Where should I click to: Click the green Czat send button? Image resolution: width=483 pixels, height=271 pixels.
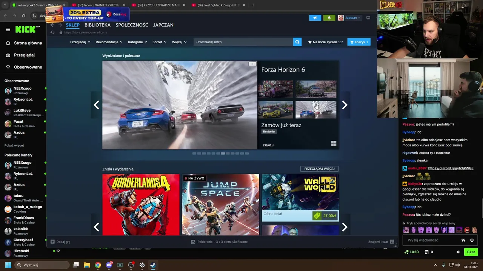[x=471, y=252]
